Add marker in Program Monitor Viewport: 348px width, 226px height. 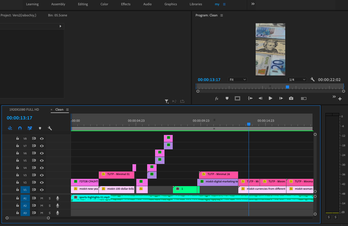tap(227, 98)
